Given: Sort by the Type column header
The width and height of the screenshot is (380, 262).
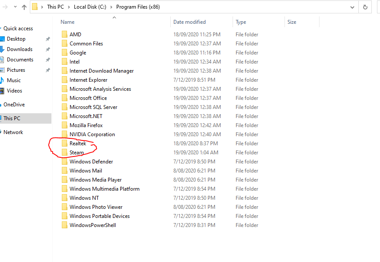Looking at the screenshot, I should coord(241,22).
